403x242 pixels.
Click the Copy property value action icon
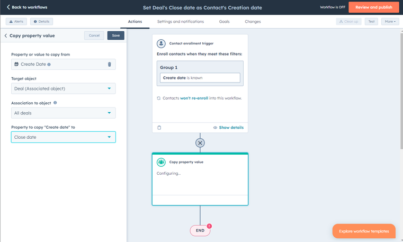pyautogui.click(x=161, y=162)
